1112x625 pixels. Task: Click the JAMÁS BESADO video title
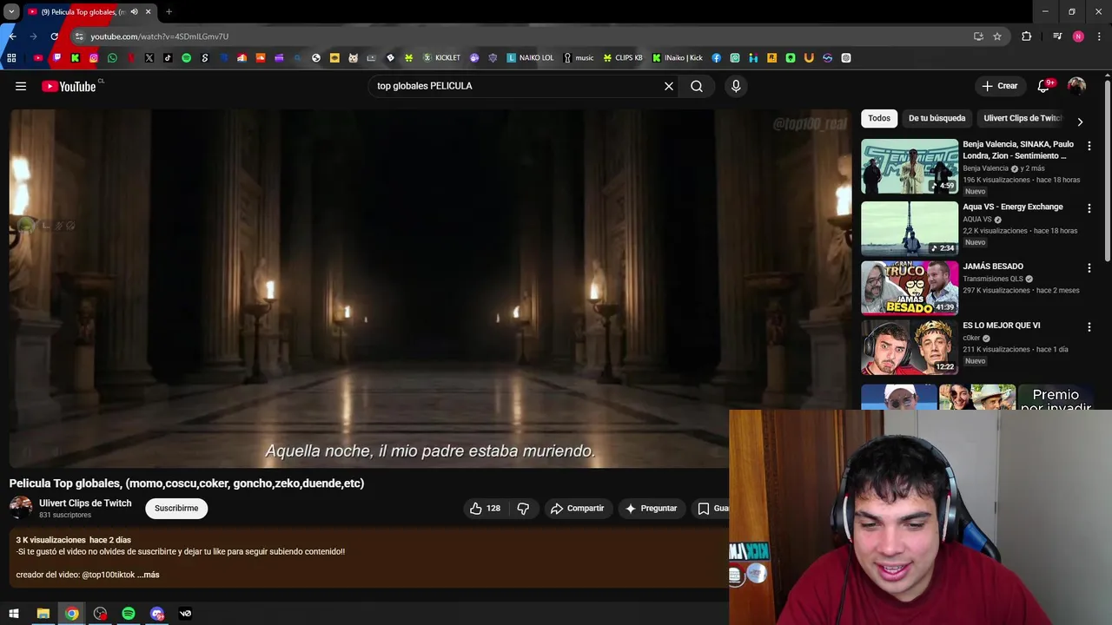pyautogui.click(x=993, y=266)
